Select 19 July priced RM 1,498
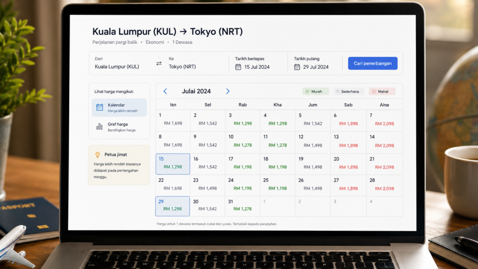Screen dimensions: 478x269 pyautogui.click(x=313, y=164)
